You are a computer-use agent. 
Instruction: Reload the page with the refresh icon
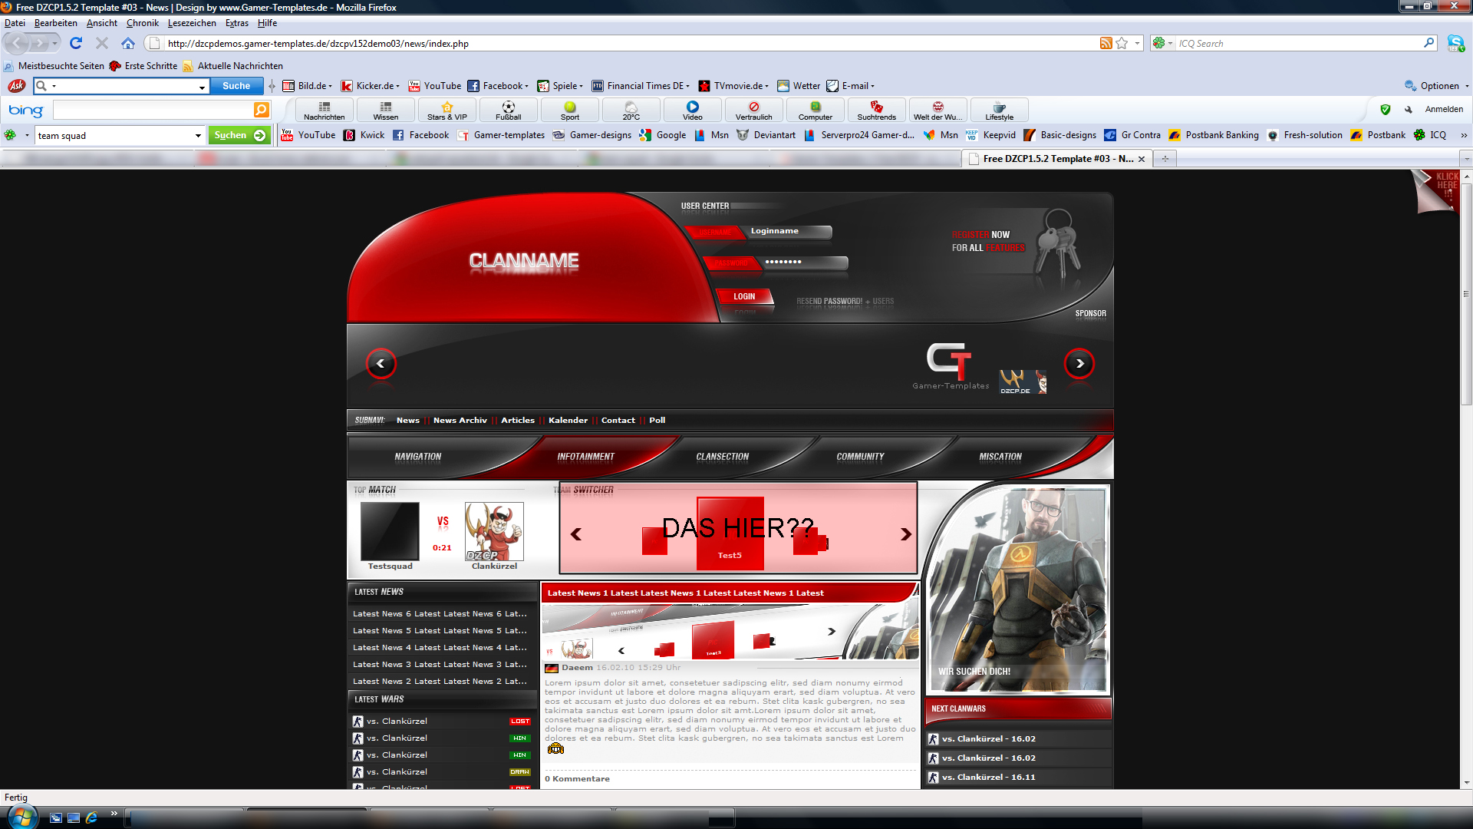click(76, 43)
